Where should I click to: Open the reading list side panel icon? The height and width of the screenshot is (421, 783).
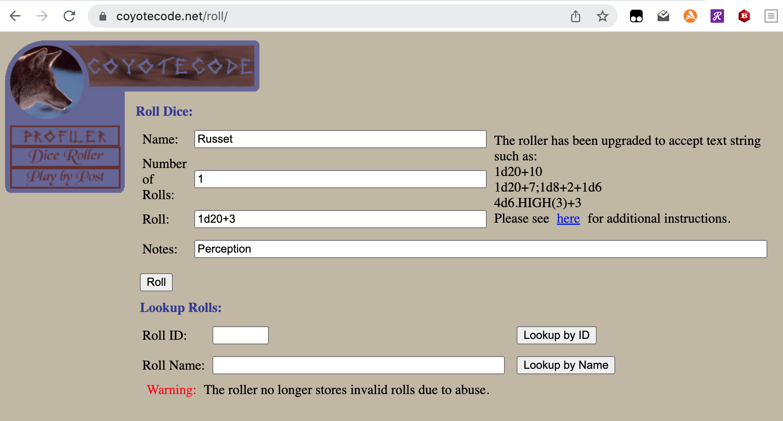click(771, 16)
